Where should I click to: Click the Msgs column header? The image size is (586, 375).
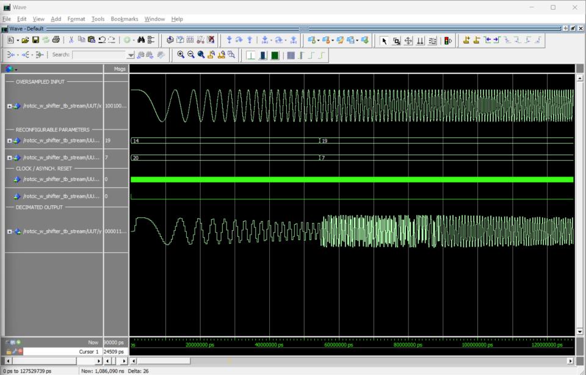[116, 69]
